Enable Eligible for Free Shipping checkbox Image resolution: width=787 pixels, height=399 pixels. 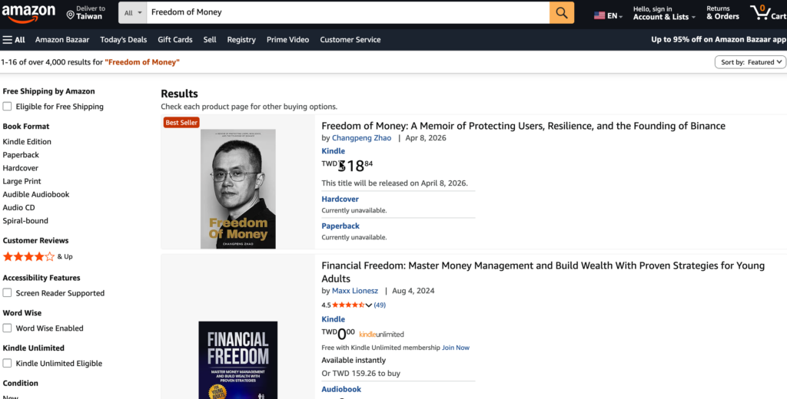(x=8, y=107)
